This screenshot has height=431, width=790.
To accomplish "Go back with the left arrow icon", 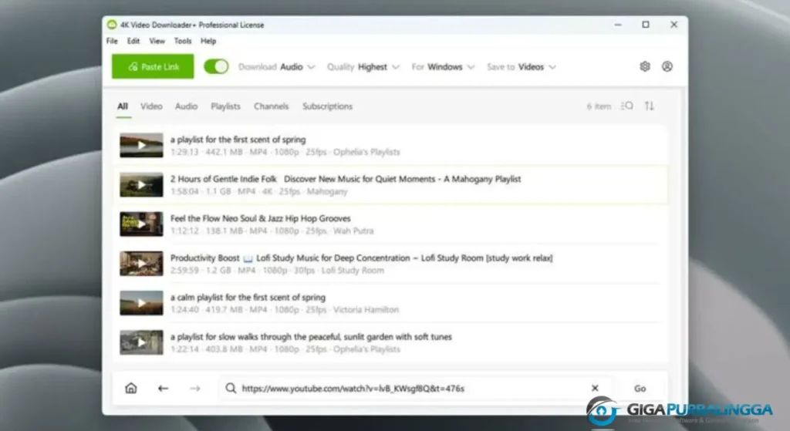I will 163,388.
